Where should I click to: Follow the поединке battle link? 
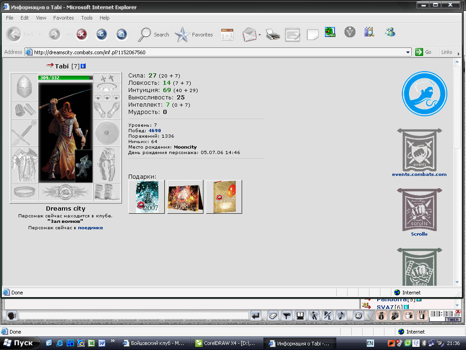91,228
